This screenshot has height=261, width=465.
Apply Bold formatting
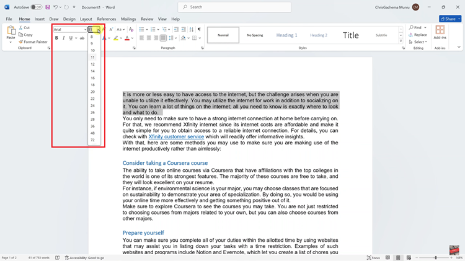click(x=56, y=38)
